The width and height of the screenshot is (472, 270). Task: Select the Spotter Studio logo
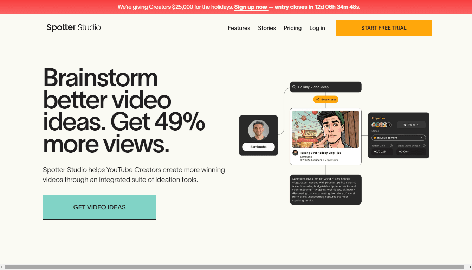tap(73, 27)
